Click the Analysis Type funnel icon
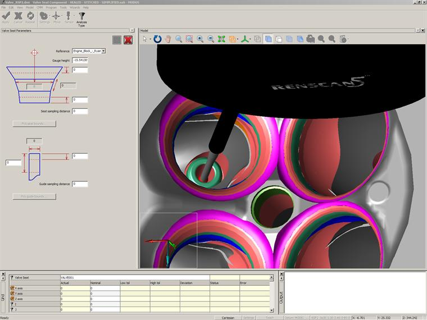This screenshot has width=427, height=320. click(x=81, y=16)
